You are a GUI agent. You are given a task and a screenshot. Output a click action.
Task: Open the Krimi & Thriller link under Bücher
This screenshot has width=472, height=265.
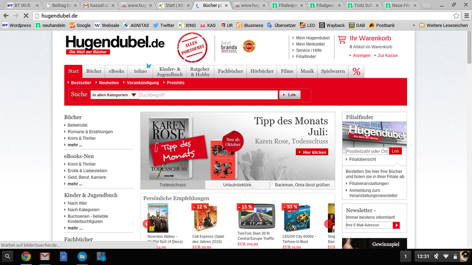tap(82, 138)
